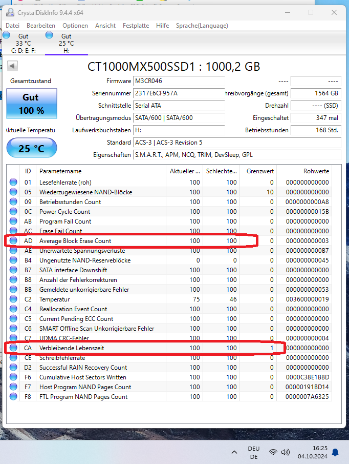Click the Drehzahl ---- (SSD) value
The height and width of the screenshot is (464, 349).
click(x=316, y=106)
